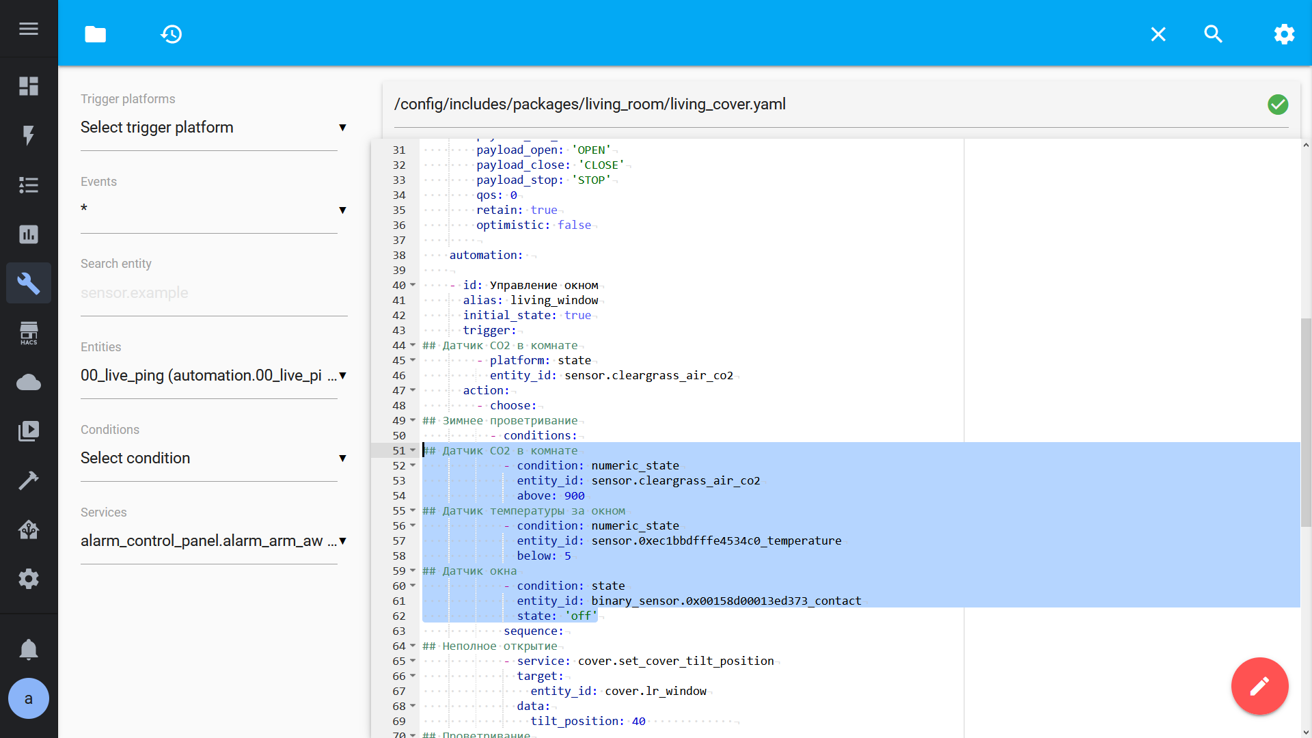Click the Search entity input field
This screenshot has height=738, width=1312.
pyautogui.click(x=213, y=293)
